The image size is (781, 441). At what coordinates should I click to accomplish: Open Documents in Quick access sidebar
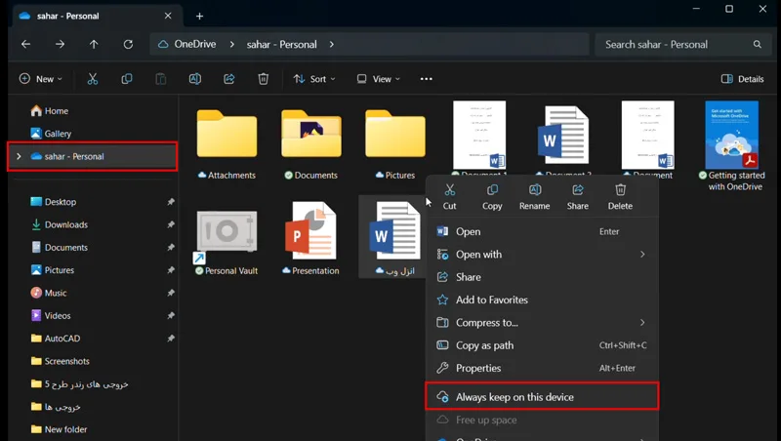[60, 248]
